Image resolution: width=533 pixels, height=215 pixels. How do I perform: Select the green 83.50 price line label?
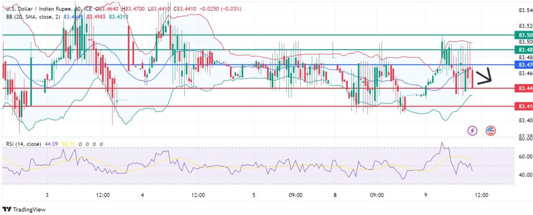(524, 35)
